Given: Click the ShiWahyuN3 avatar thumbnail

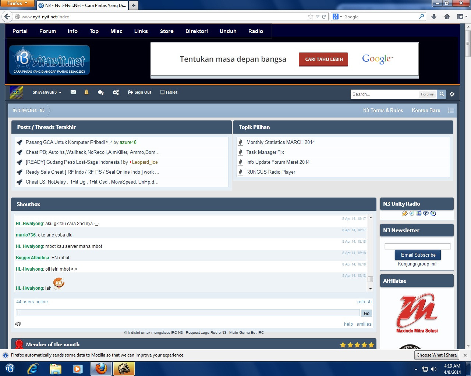Looking at the screenshot, I should [17, 93].
